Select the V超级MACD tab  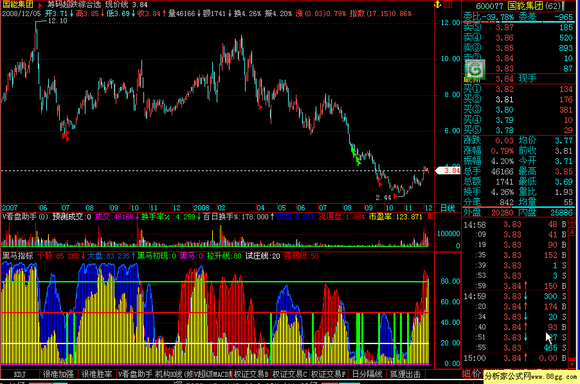tap(213, 374)
